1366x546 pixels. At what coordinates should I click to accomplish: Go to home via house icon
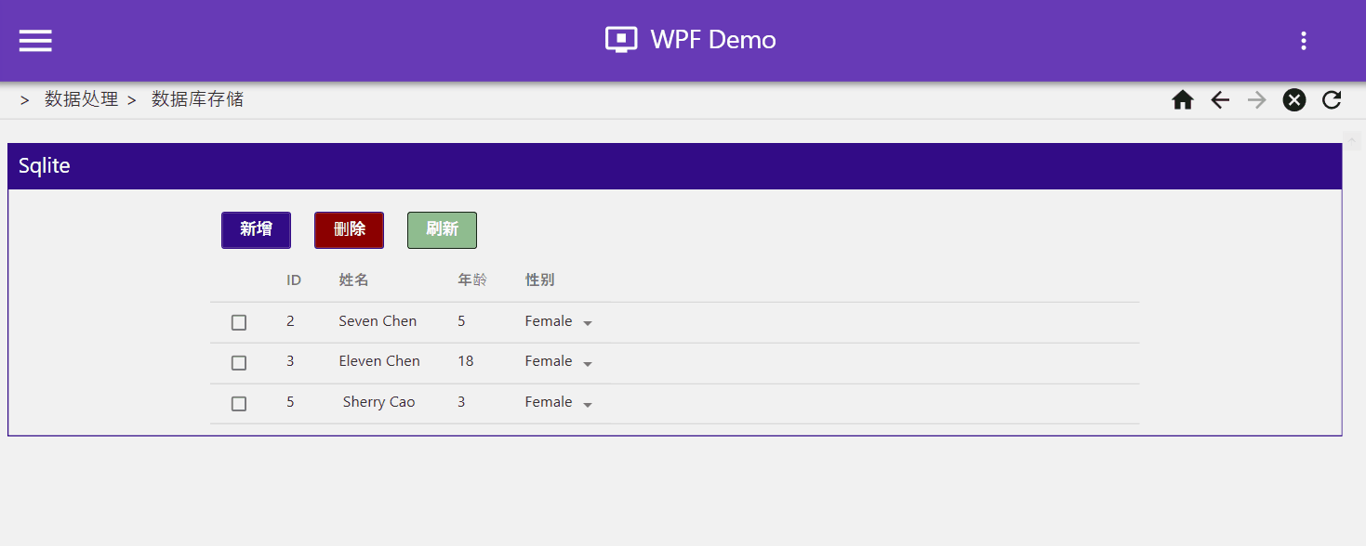click(1183, 100)
